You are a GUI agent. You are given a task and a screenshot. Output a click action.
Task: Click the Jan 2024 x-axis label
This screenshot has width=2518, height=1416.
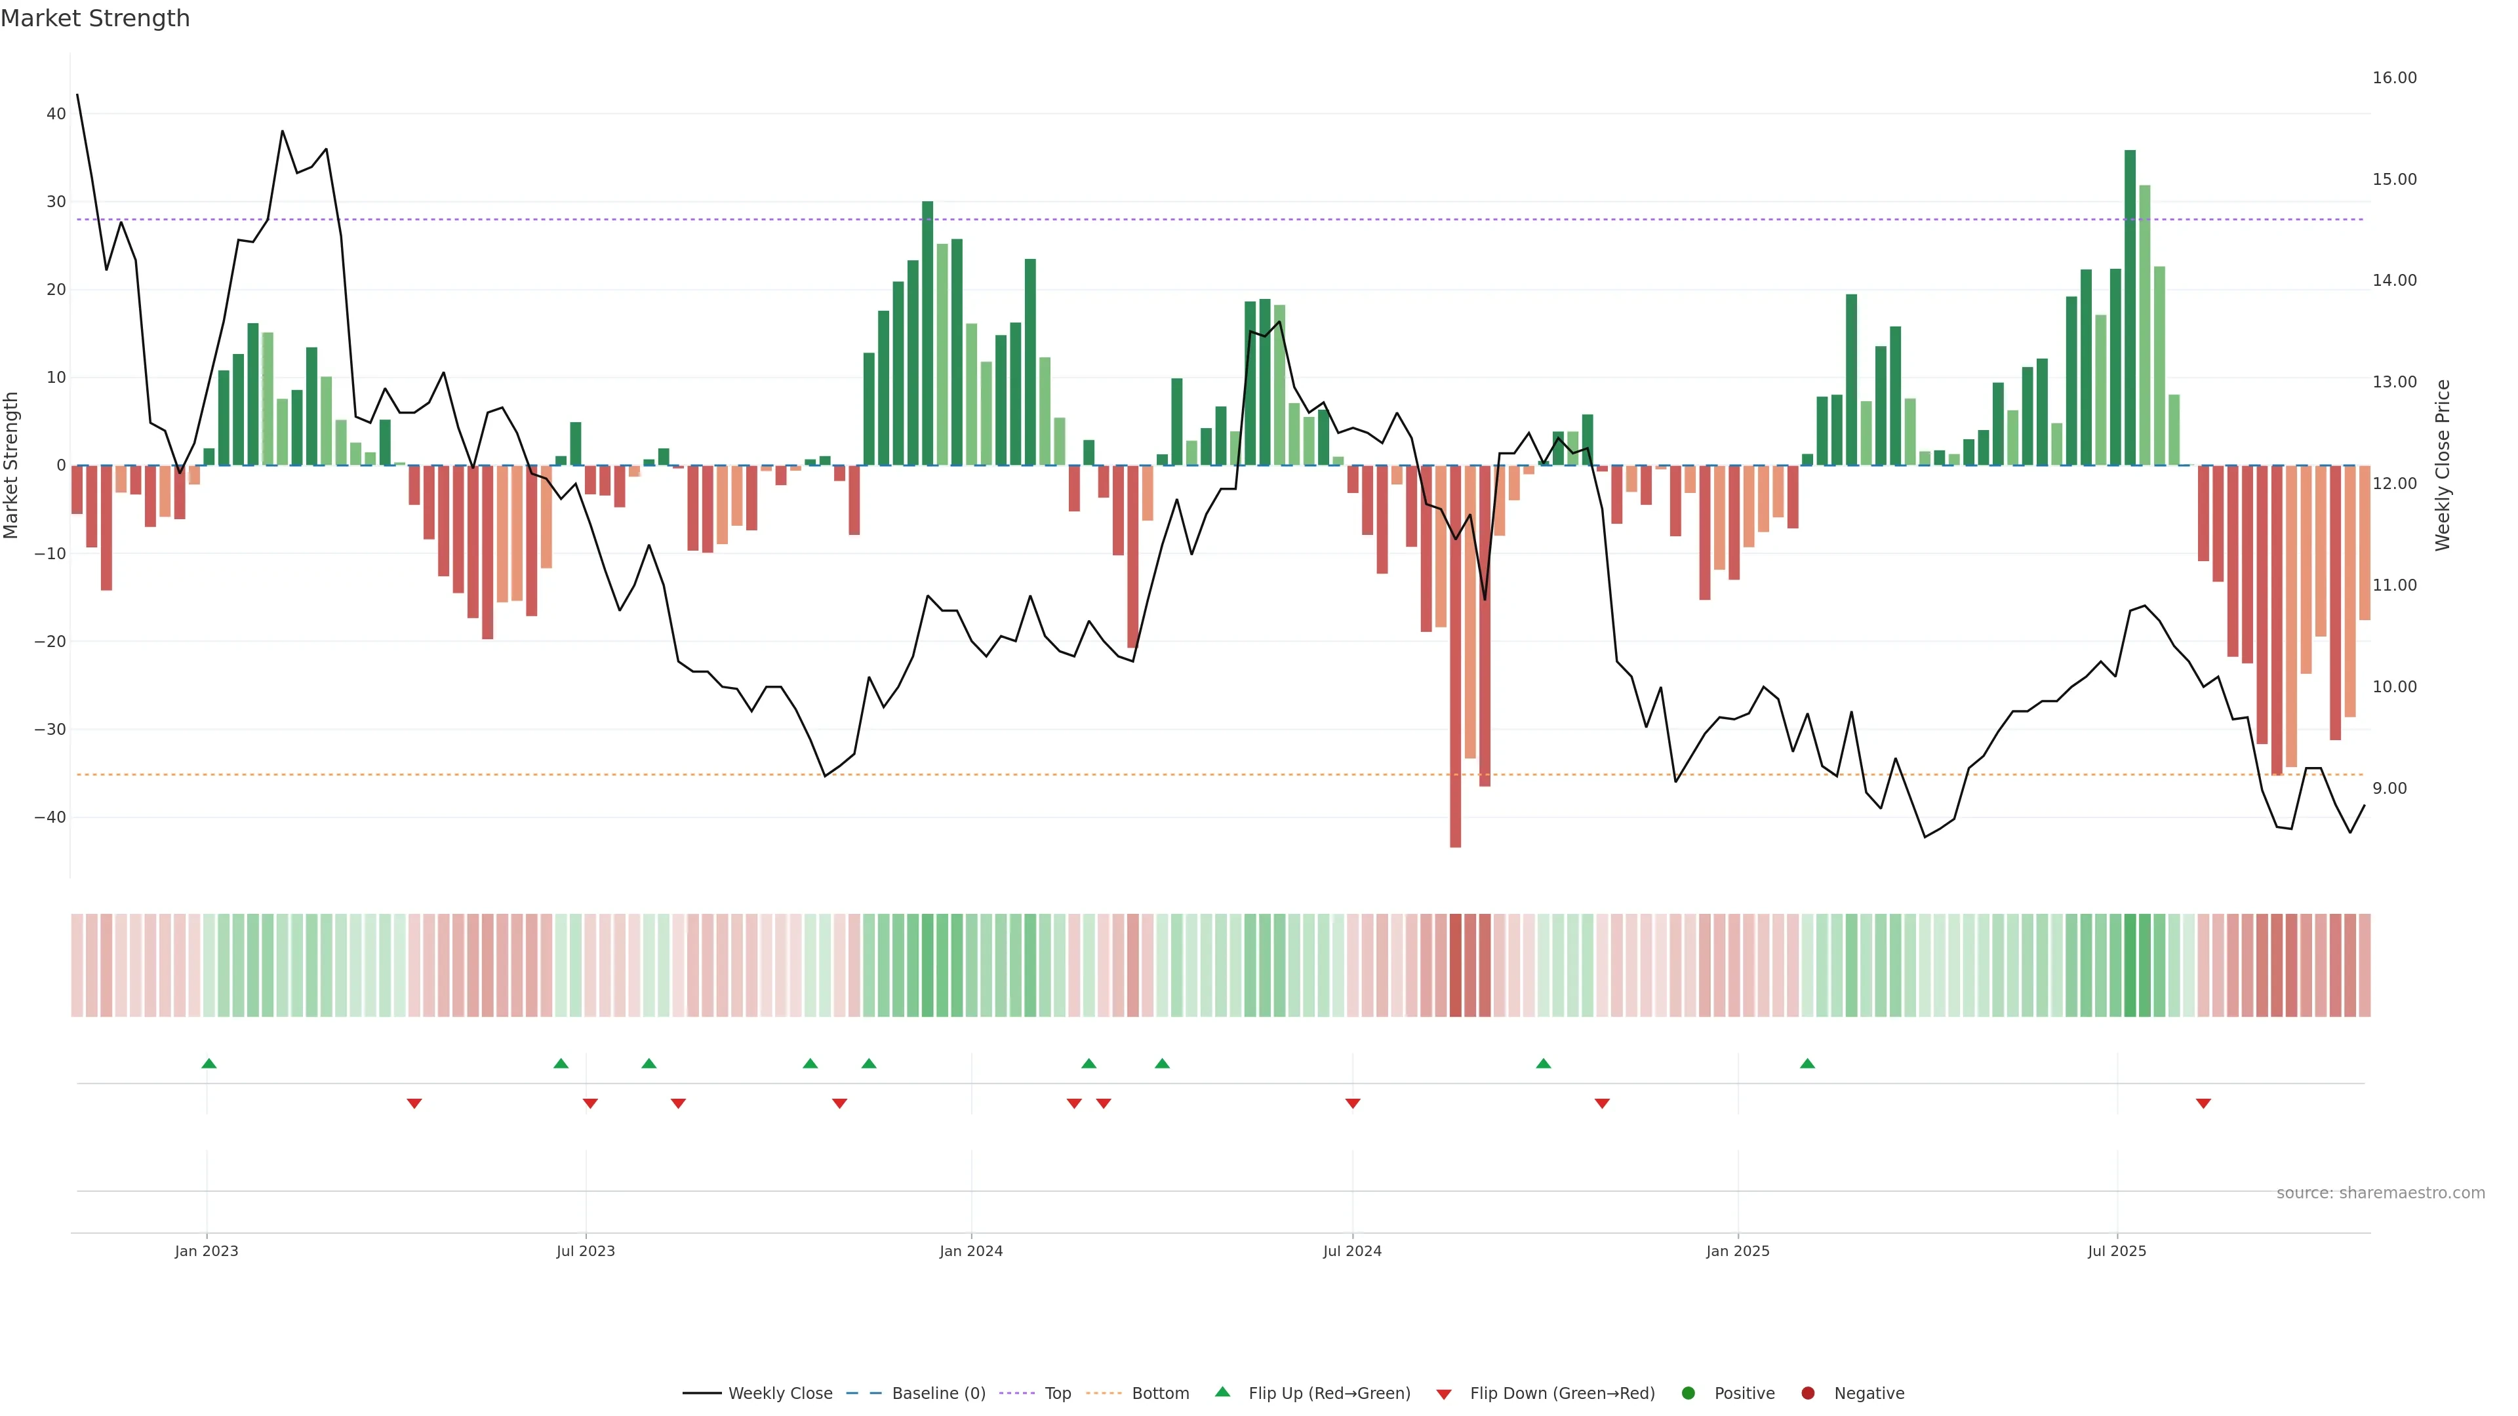click(x=970, y=1251)
